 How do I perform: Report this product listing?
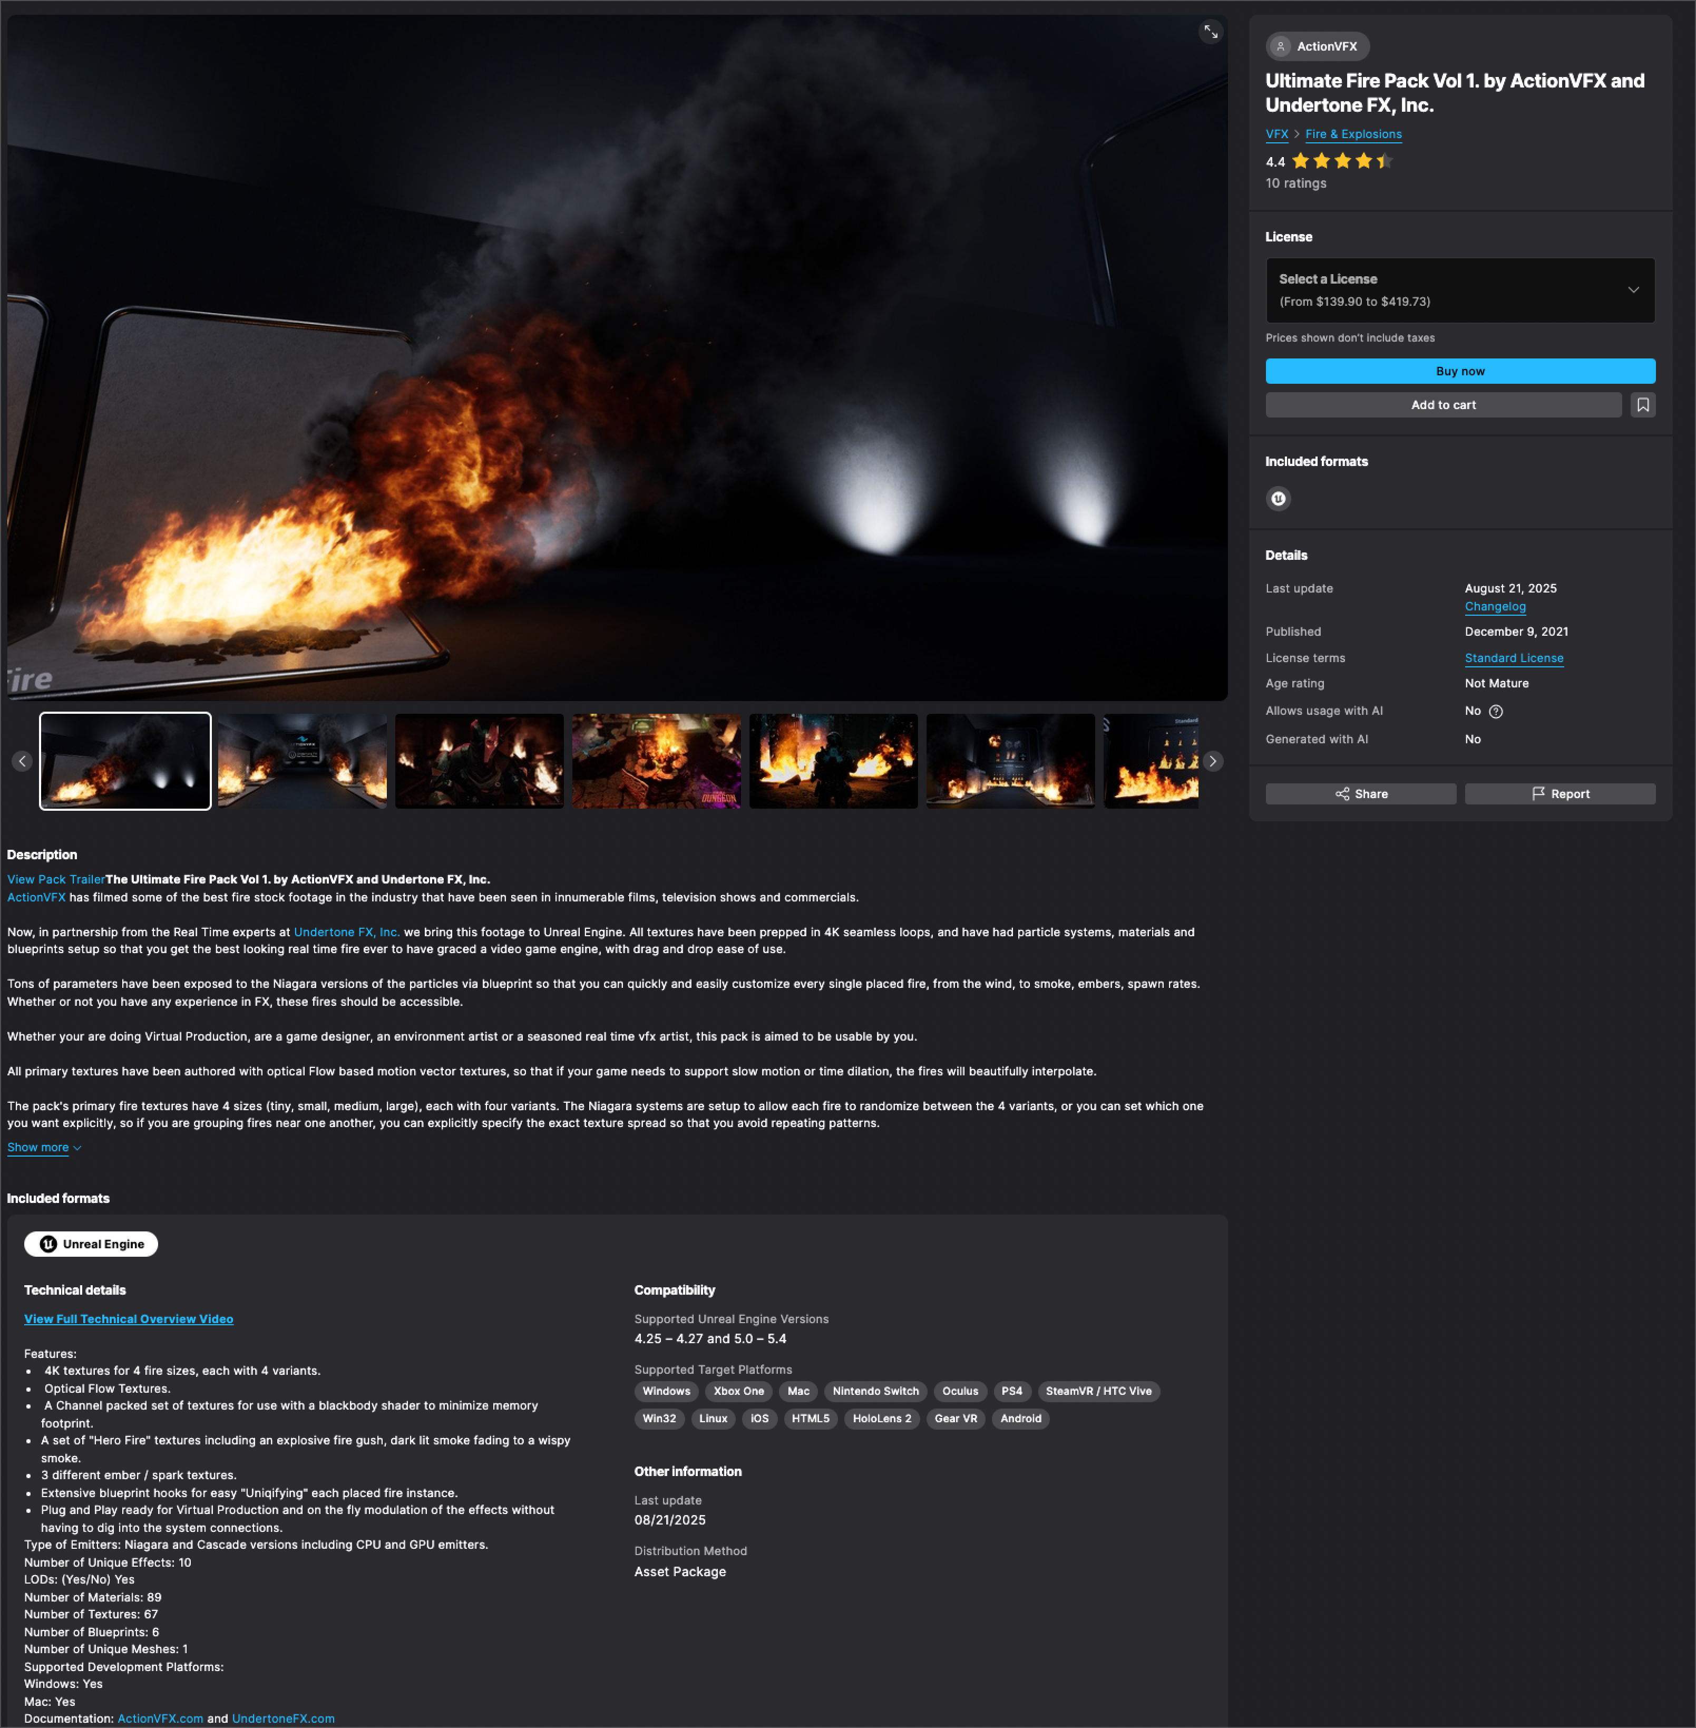click(x=1559, y=794)
